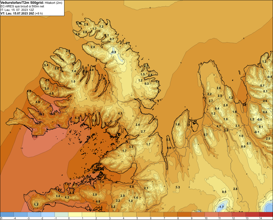Click the "-1.7" value on the blue patch

(221, 207)
